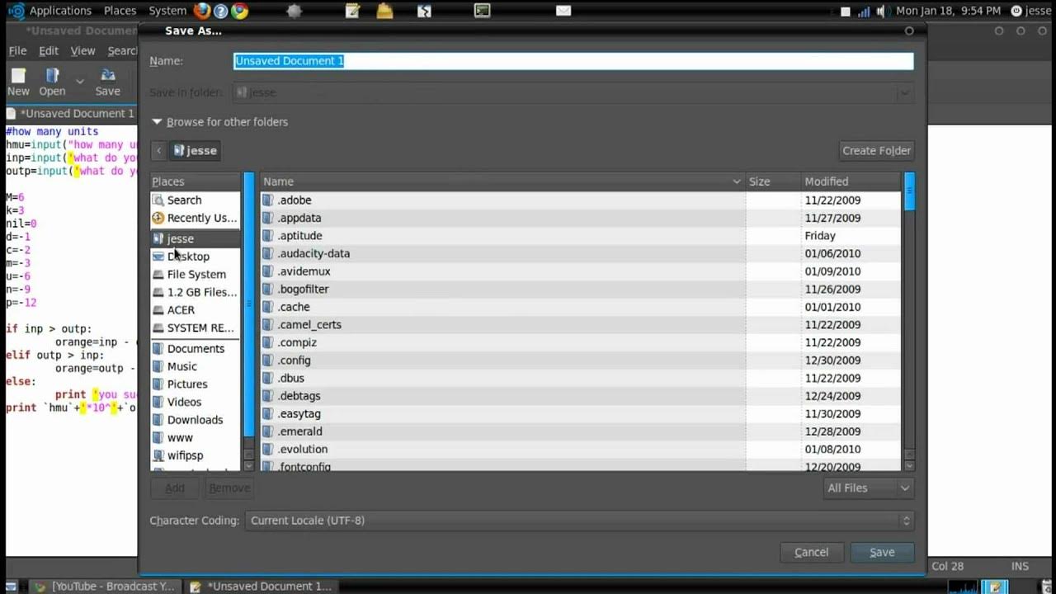Open the System menu in top panel
1056x594 pixels.
tap(167, 11)
